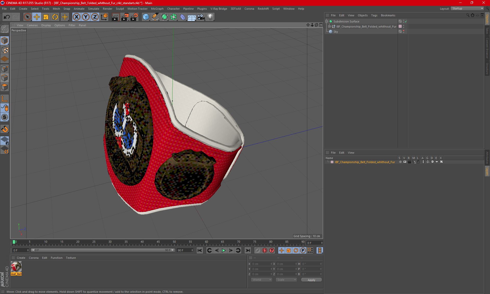Open the MoGraph Array generator icon
Viewport: 490px width, 294px height.
click(174, 17)
